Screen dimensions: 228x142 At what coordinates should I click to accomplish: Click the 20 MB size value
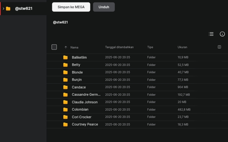point(182,102)
